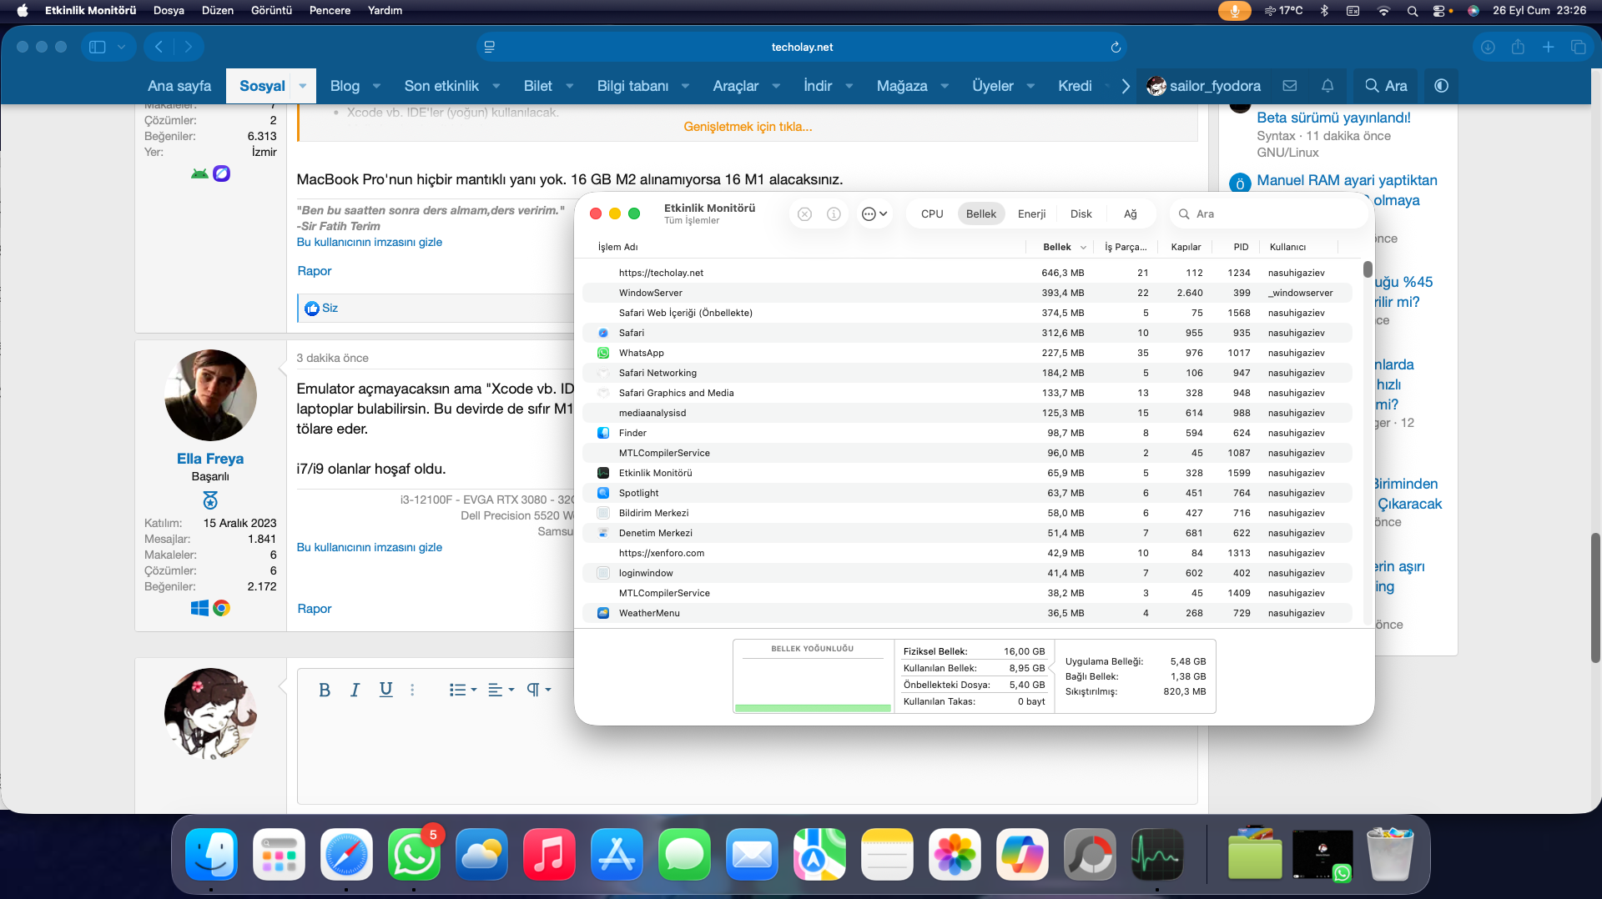The image size is (1602, 899).
Task: Switch to the Enerji tab
Action: 1031,214
